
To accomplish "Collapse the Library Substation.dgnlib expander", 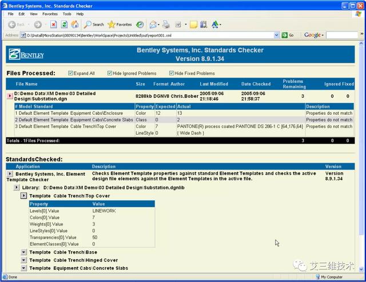I will (x=17, y=187).
